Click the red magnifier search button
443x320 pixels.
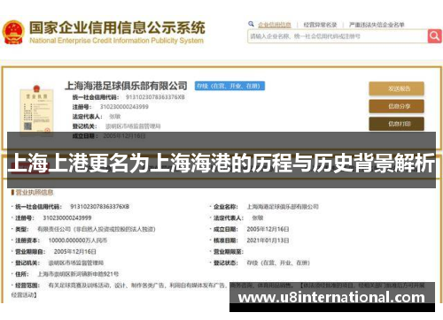(434, 36)
